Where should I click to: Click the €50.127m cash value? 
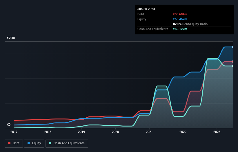pyautogui.click(x=180, y=29)
